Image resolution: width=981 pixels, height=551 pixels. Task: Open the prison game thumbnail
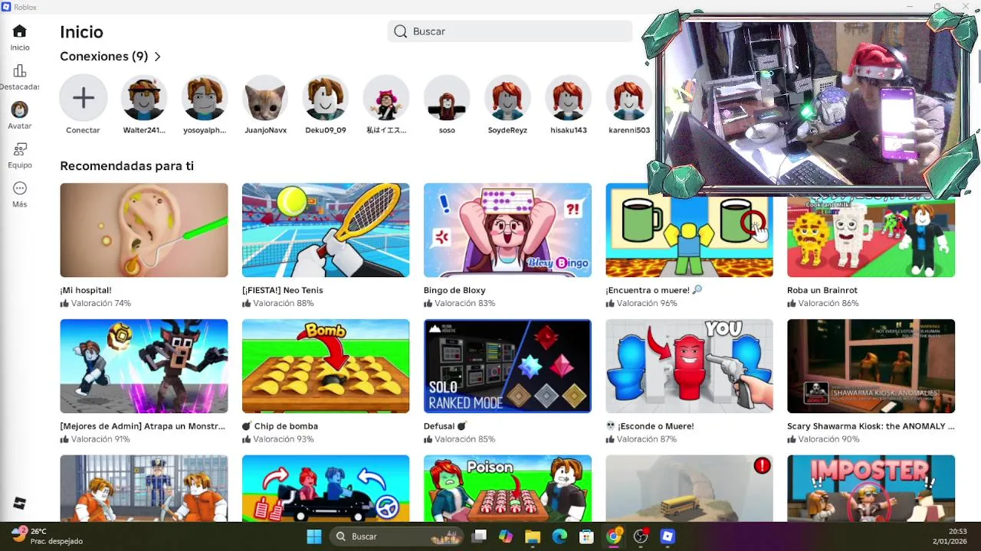pos(144,488)
